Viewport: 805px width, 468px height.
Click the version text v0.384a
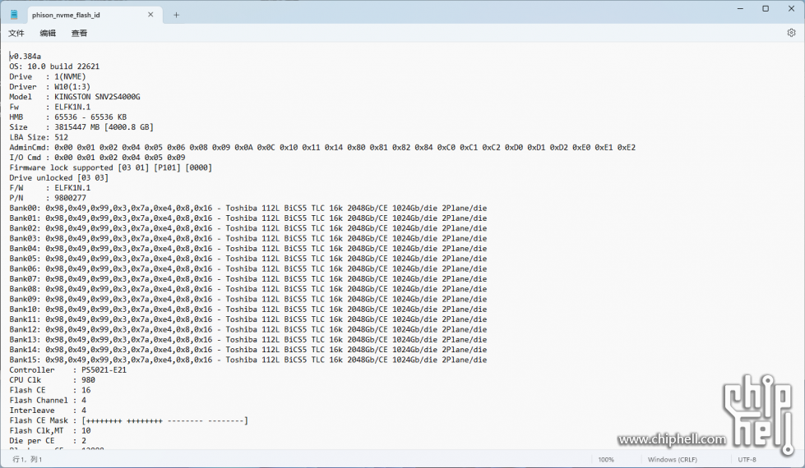coord(25,57)
